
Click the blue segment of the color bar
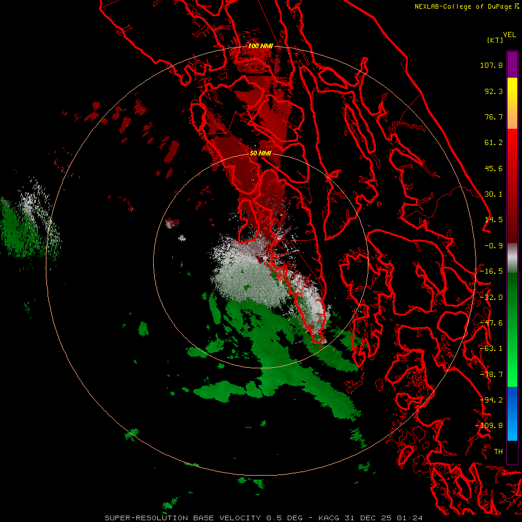[x=512, y=414]
